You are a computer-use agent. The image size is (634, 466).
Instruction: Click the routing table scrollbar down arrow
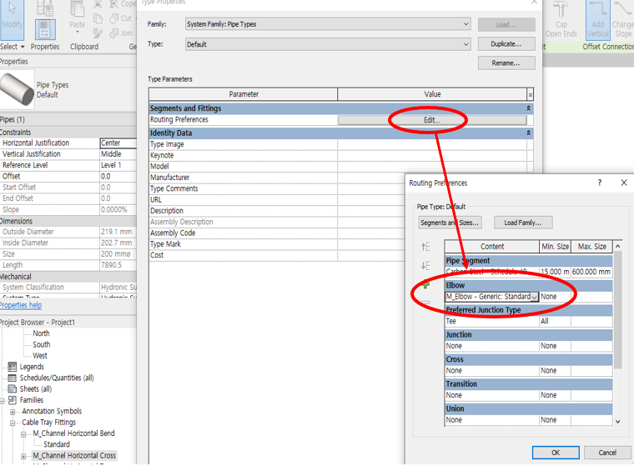click(x=618, y=422)
